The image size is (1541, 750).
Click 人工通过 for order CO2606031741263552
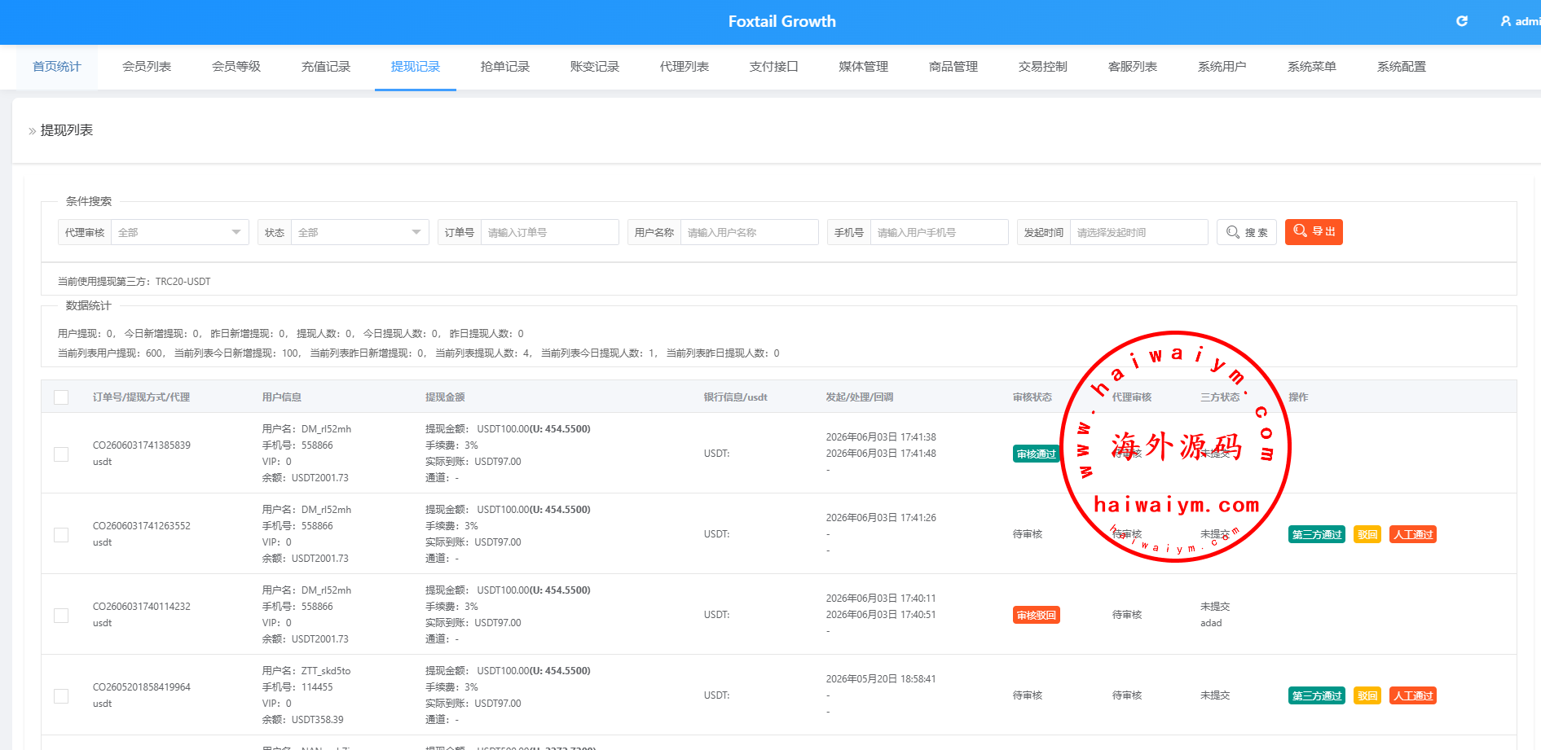(1413, 535)
